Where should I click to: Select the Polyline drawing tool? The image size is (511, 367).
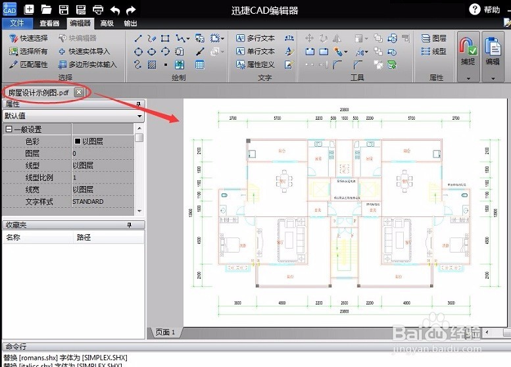[180, 38]
